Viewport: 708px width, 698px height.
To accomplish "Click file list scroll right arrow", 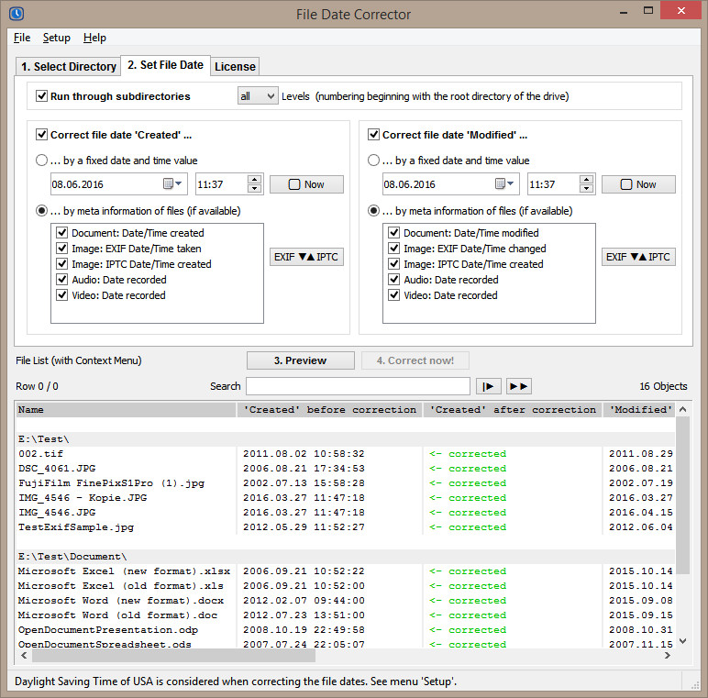I will 668,656.
